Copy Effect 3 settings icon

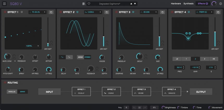pyautogui.click(x=163, y=12)
